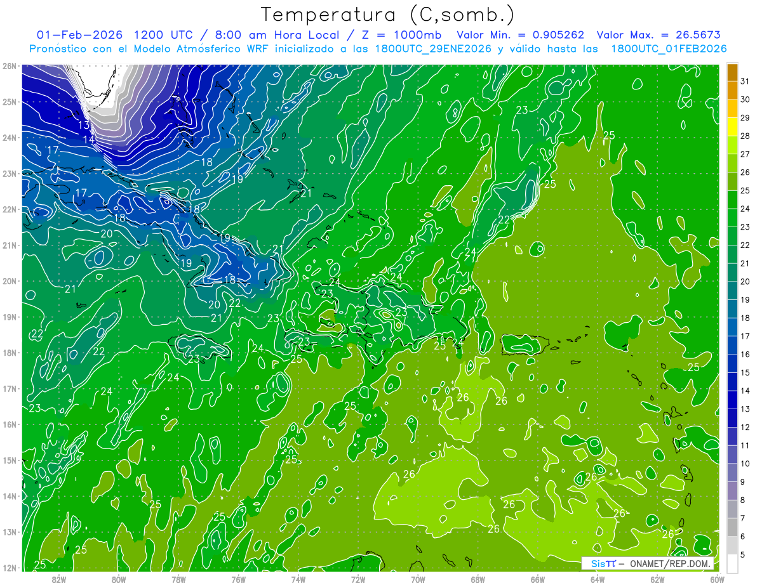Click legend value 27
Screen dimensions: 762x588
[x=745, y=154]
